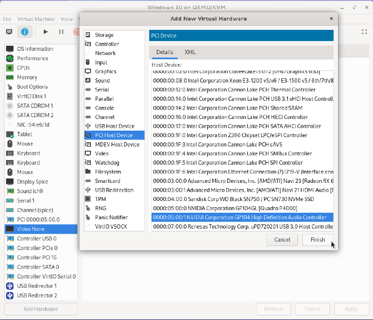Screen dimensions: 373x320
Task: Open the hardware details info icon
Action: pos(25,32)
